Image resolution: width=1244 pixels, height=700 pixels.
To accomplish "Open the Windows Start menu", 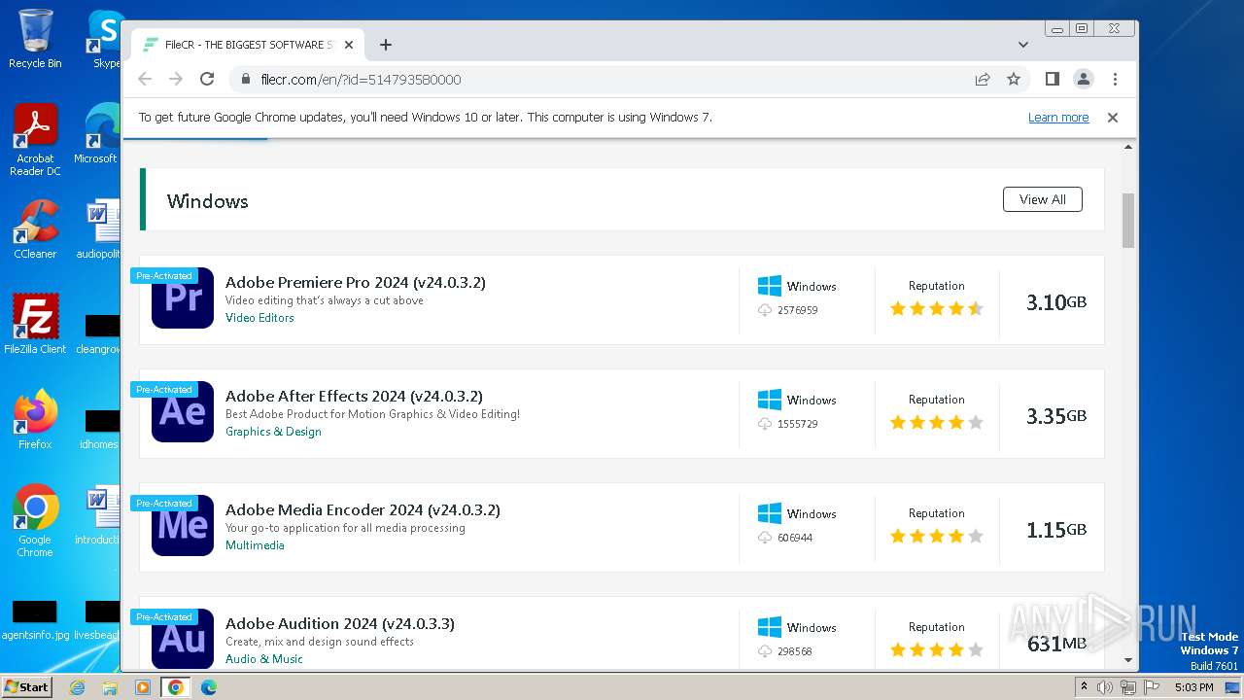I will tap(26, 686).
